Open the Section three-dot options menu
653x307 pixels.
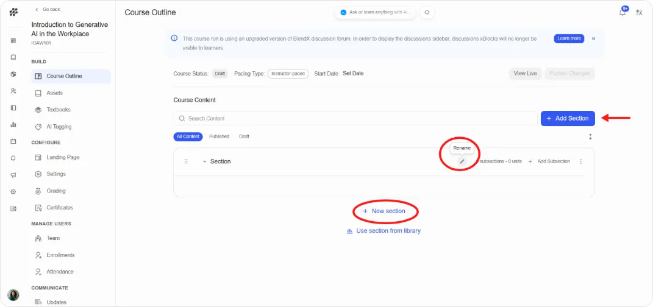(581, 161)
